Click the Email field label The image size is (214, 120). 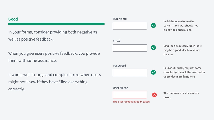click(117, 41)
